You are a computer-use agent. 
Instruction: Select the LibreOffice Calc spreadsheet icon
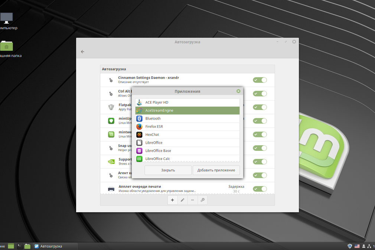click(x=140, y=159)
